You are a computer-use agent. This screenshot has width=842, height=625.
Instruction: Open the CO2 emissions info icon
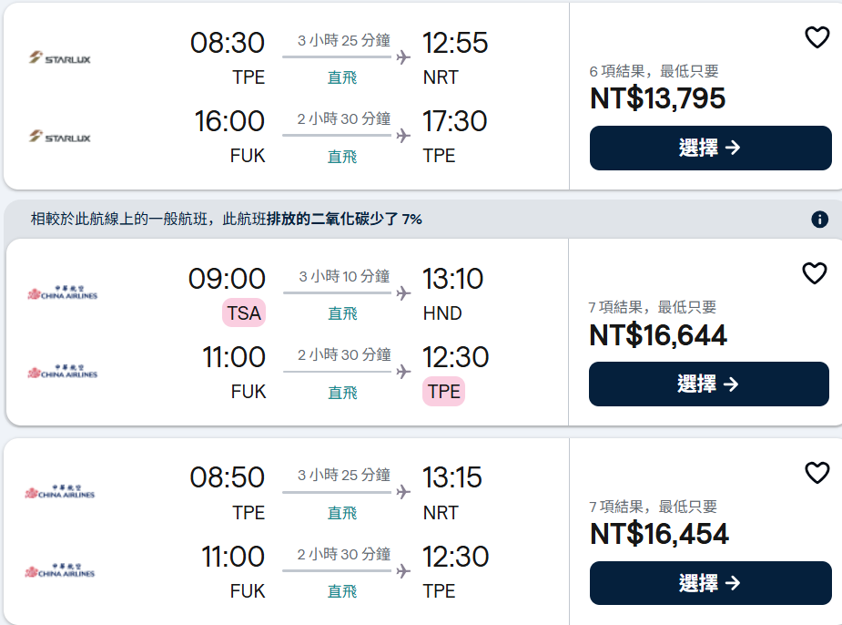tap(819, 220)
